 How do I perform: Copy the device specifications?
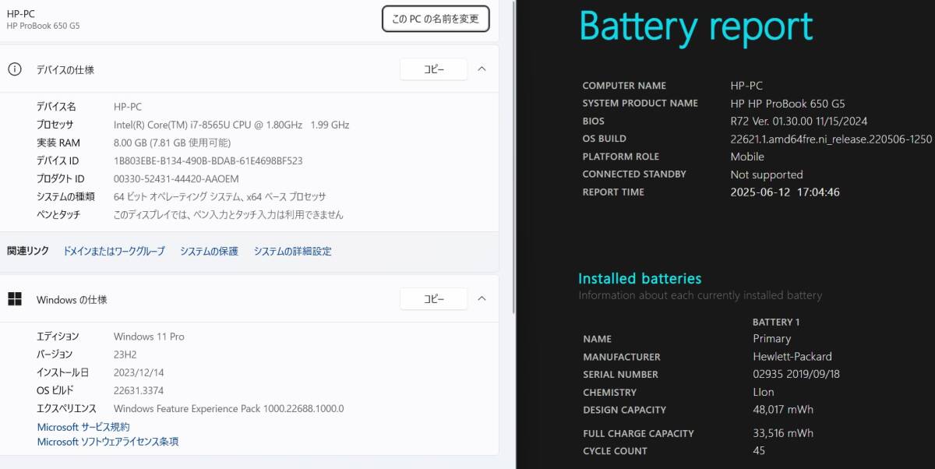(x=434, y=69)
